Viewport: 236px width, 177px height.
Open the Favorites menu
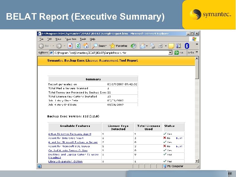70,39
